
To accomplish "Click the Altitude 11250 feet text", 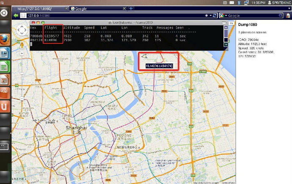I will [252, 44].
